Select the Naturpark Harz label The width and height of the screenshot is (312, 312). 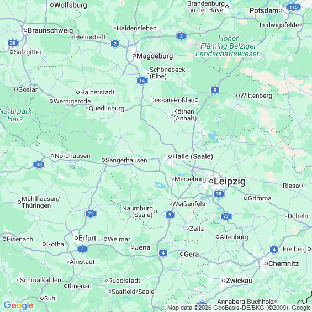[15, 115]
